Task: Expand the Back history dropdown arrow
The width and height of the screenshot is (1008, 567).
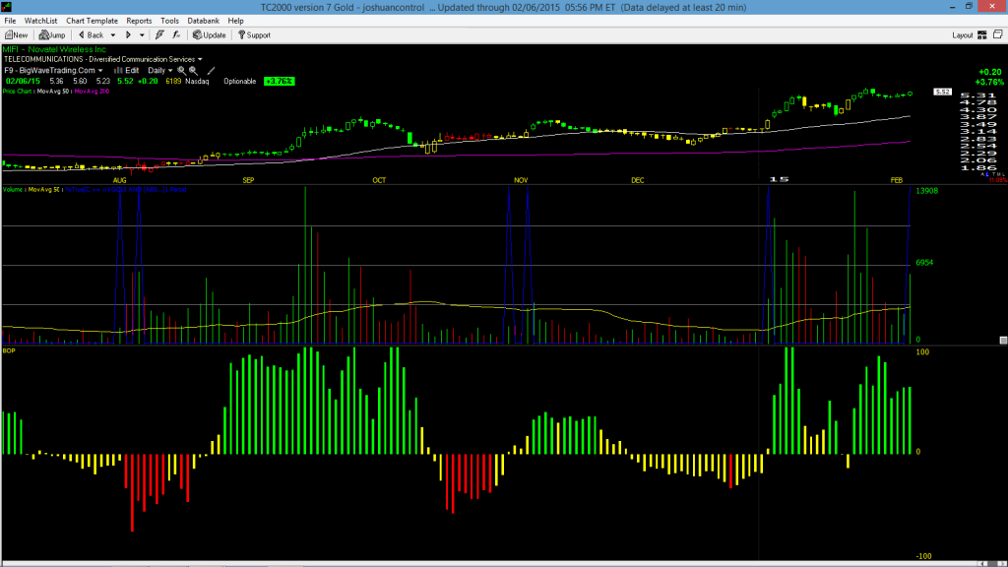Action: (x=113, y=35)
